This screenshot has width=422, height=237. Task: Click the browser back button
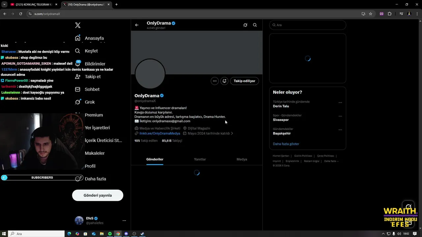coord(5,14)
